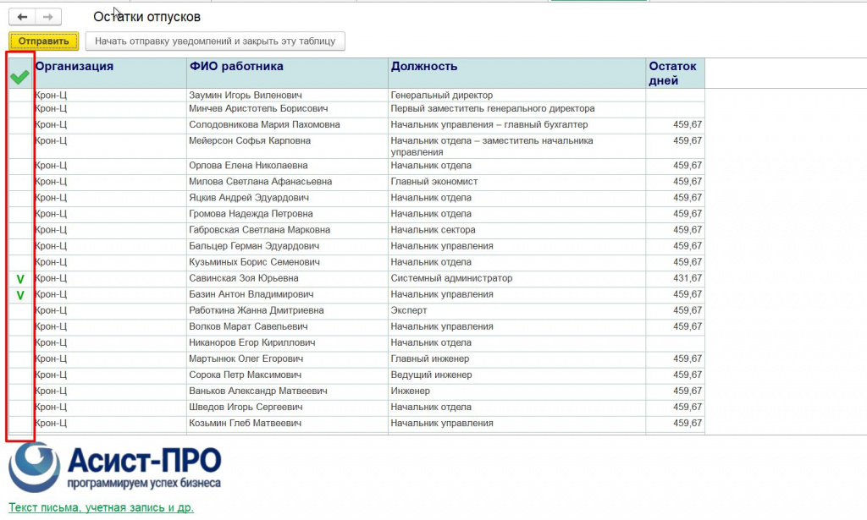
Task: Check the selection cell for Работкина Жанна Дмитриевна
Action: pos(21,311)
